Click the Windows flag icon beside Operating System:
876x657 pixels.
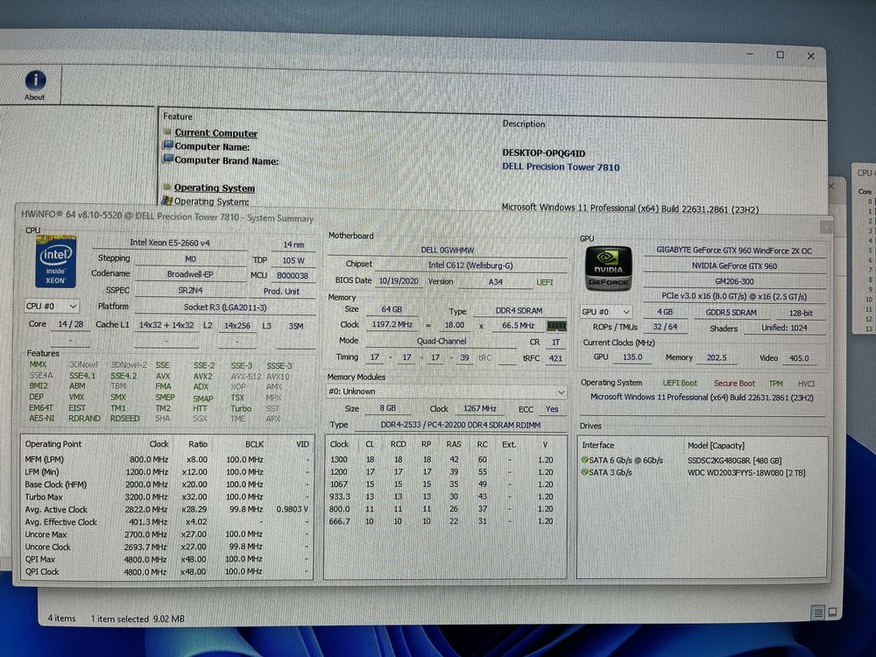(x=166, y=200)
